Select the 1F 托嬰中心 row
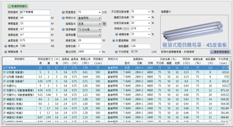Screen dimensions: 233x127 tap(116, 86)
